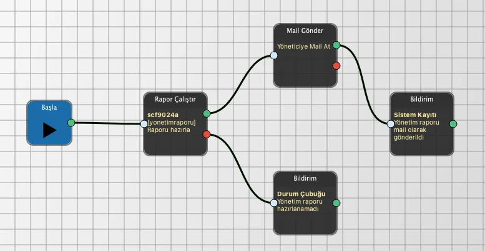The width and height of the screenshot is (485, 251).
Task: Select the Bildirim header above Durum Çubuğu
Action: [x=305, y=178]
